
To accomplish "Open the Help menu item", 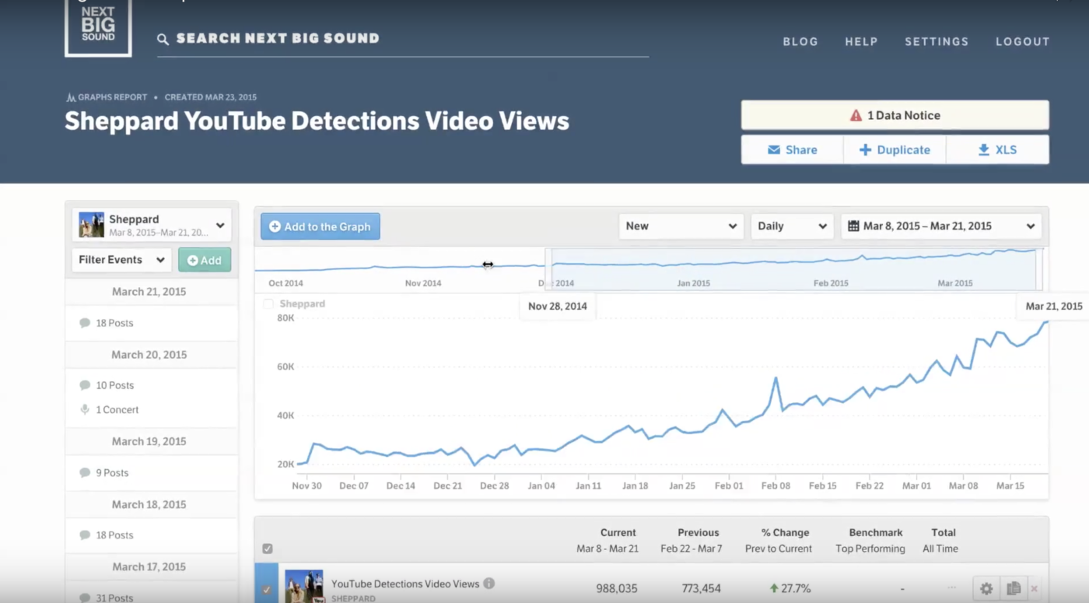I will (x=861, y=42).
